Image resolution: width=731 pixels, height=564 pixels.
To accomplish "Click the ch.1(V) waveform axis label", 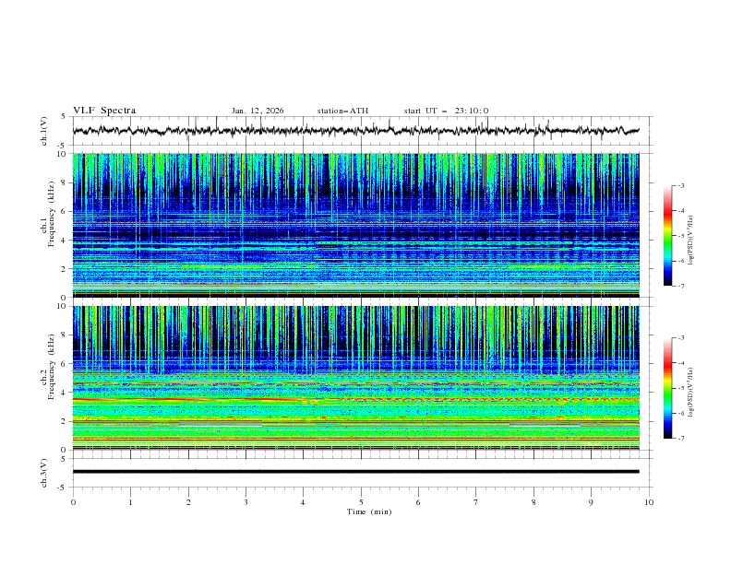I will pyautogui.click(x=44, y=131).
